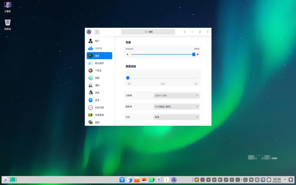Screen dimensions: 296x185
Task: Open the hamburger menu in title bar
Action: point(184,32)
